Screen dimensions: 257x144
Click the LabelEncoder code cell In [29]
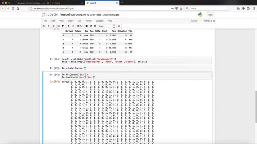pyautogui.click(x=136, y=68)
